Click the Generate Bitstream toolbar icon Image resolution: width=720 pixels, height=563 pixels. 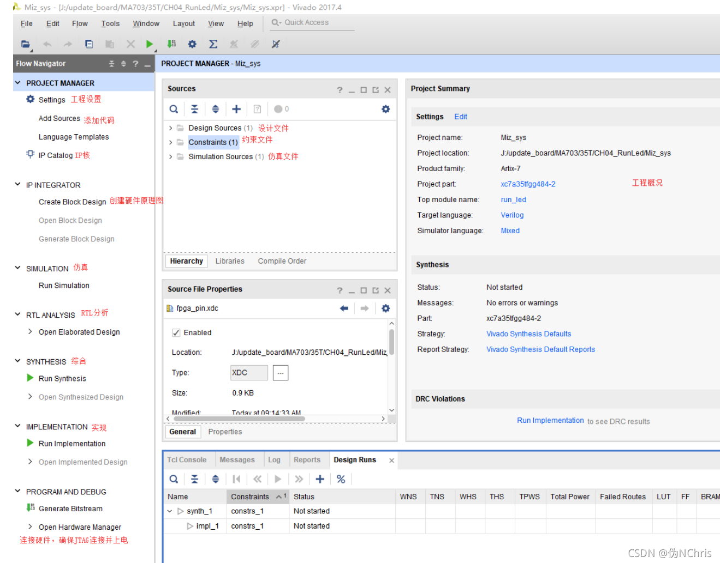171,44
